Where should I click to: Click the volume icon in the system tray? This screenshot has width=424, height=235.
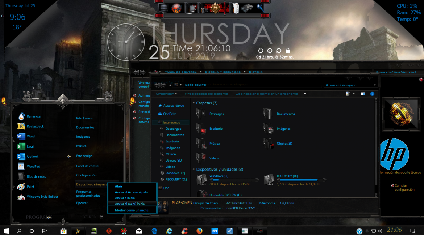point(380,231)
